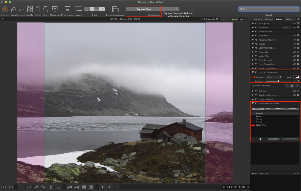The width and height of the screenshot is (301, 191).
Task: Select the zoom magnifier tool
Action: pyautogui.click(x=43, y=187)
